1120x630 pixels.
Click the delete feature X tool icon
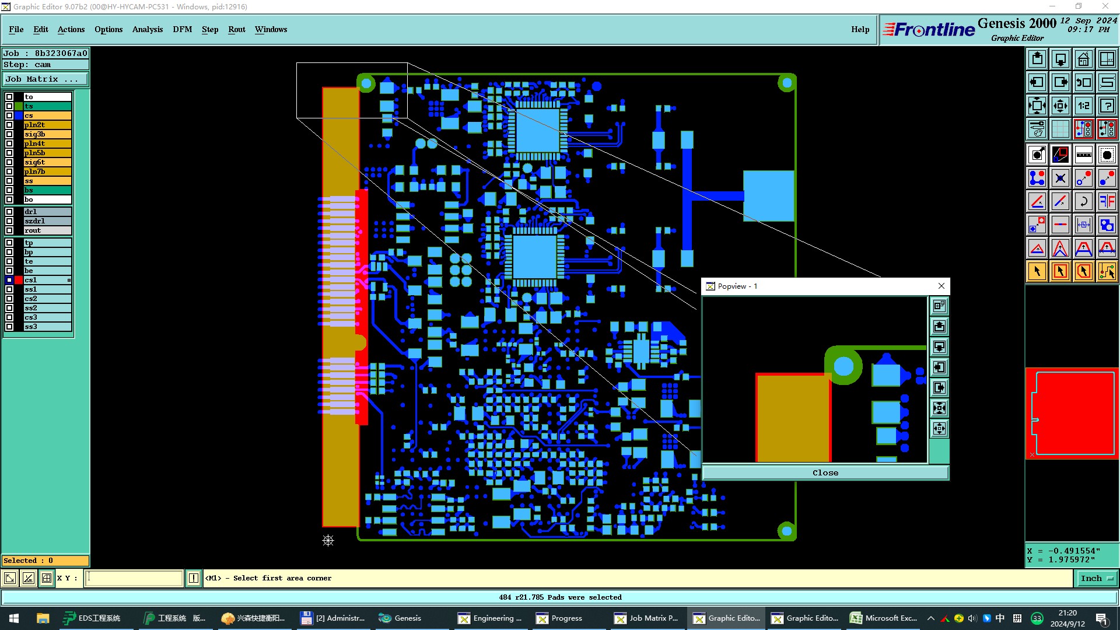[1060, 178]
